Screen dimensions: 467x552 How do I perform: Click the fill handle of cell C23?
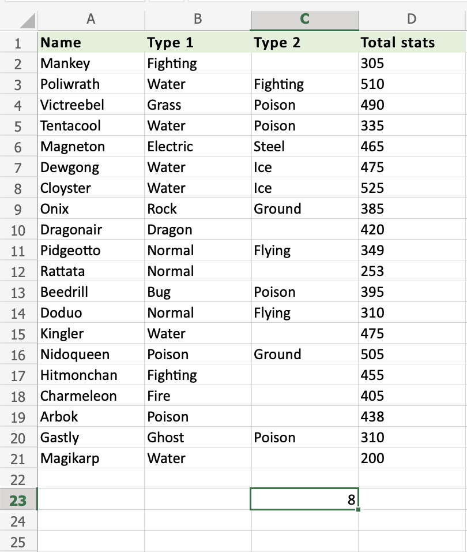[358, 510]
